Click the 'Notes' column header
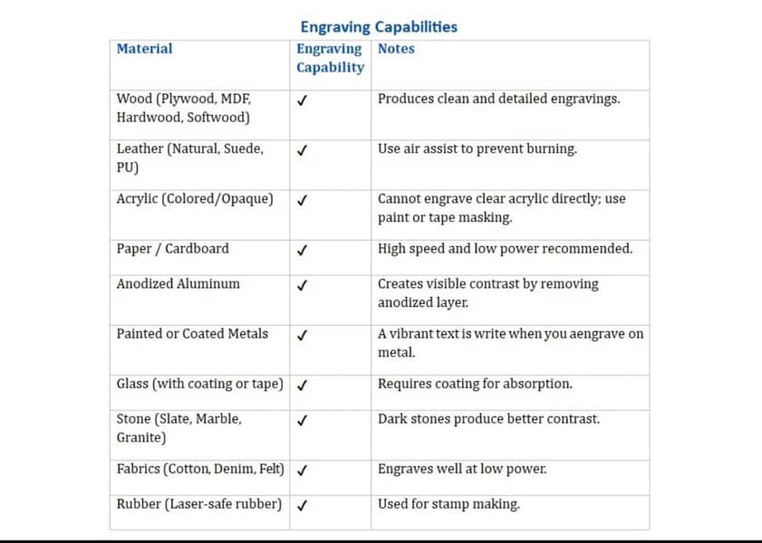 396,49
